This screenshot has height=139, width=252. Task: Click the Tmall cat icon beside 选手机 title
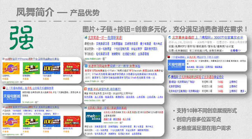pos(4,88)
